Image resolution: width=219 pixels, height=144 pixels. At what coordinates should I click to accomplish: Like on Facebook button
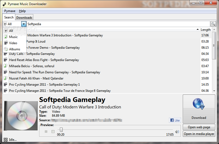[175, 120]
